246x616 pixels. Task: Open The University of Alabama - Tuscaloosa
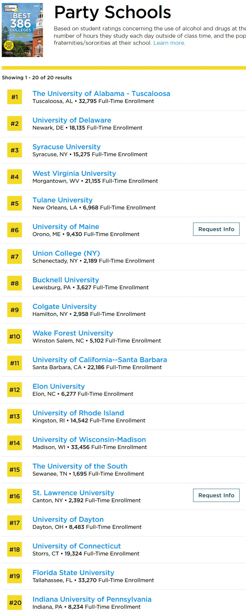click(x=101, y=94)
